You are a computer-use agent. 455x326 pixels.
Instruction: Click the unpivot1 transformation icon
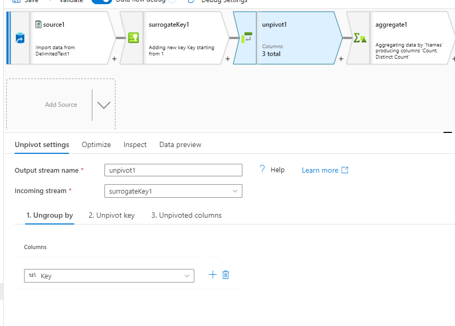(x=247, y=38)
